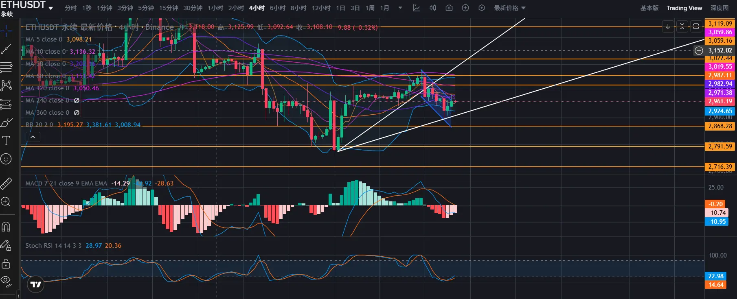Choose the 1周 timeframe
The width and height of the screenshot is (737, 299).
pos(370,8)
